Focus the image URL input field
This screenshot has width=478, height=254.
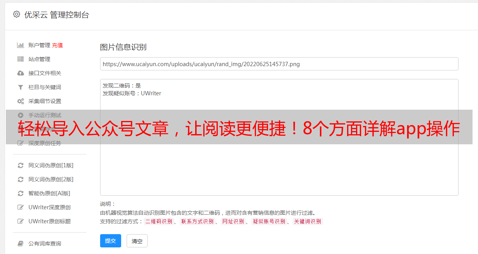tap(279, 64)
